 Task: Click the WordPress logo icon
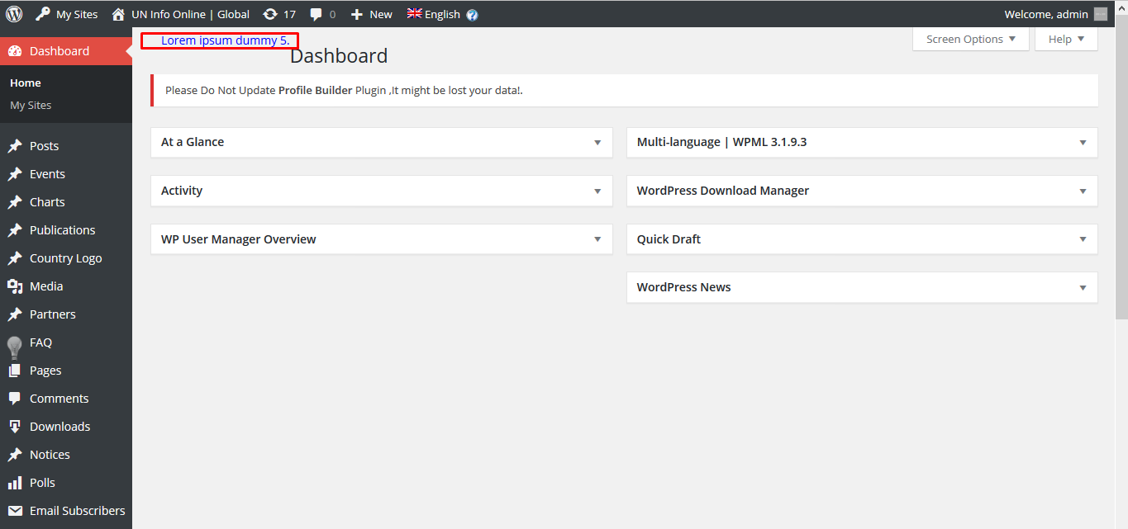[14, 14]
